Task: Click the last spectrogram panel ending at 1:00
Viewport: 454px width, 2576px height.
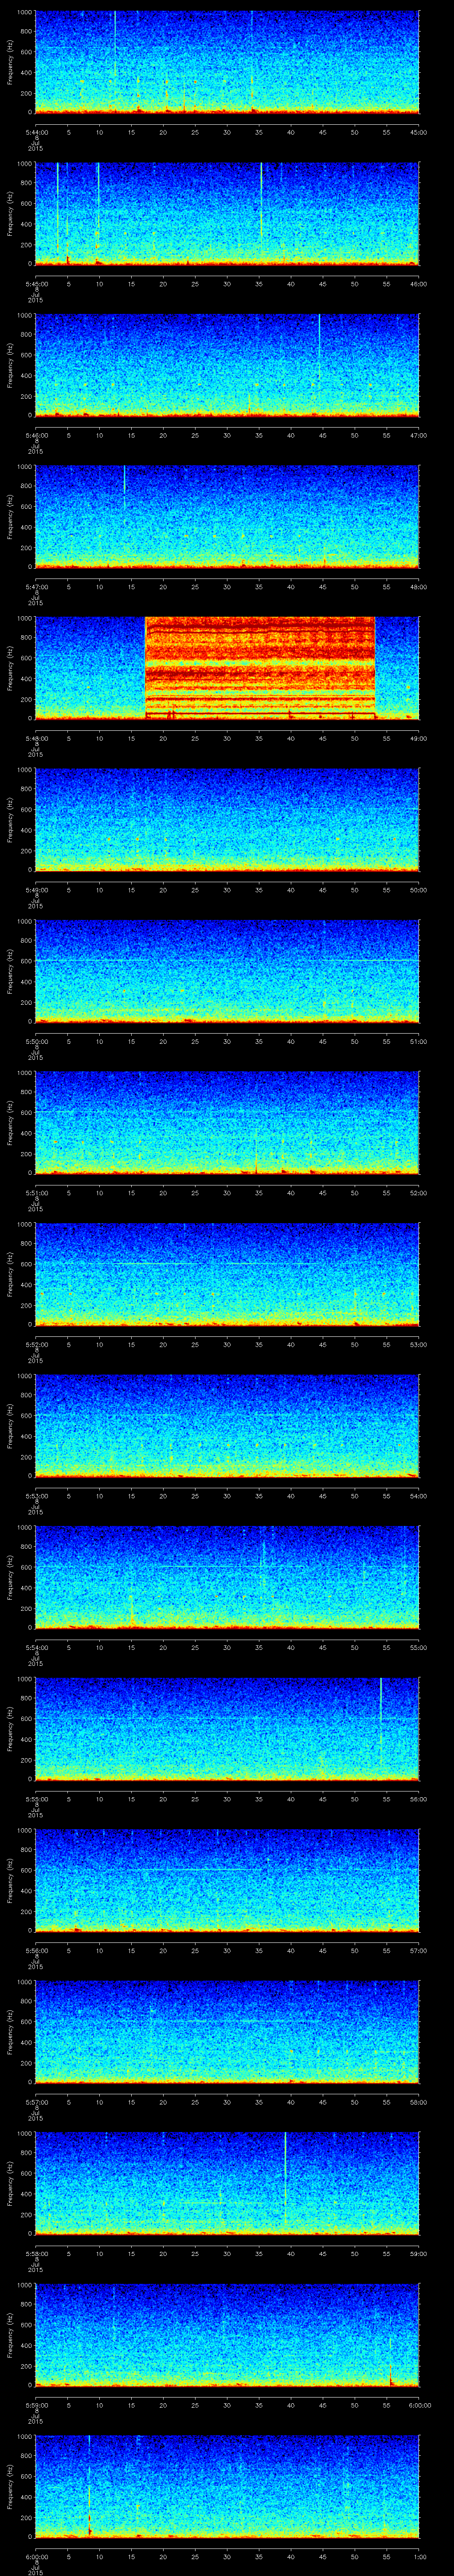Action: point(227,2486)
